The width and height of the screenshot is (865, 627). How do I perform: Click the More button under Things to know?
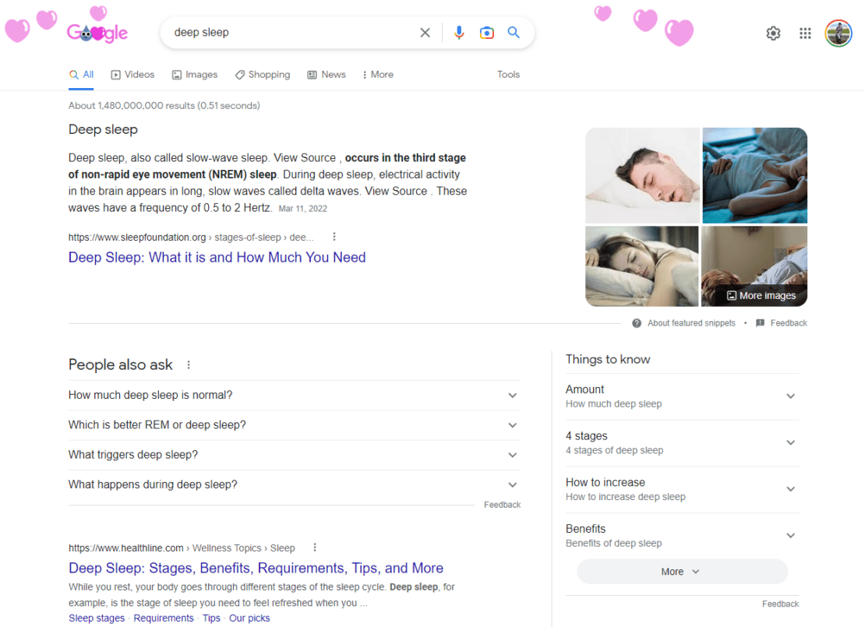[681, 571]
